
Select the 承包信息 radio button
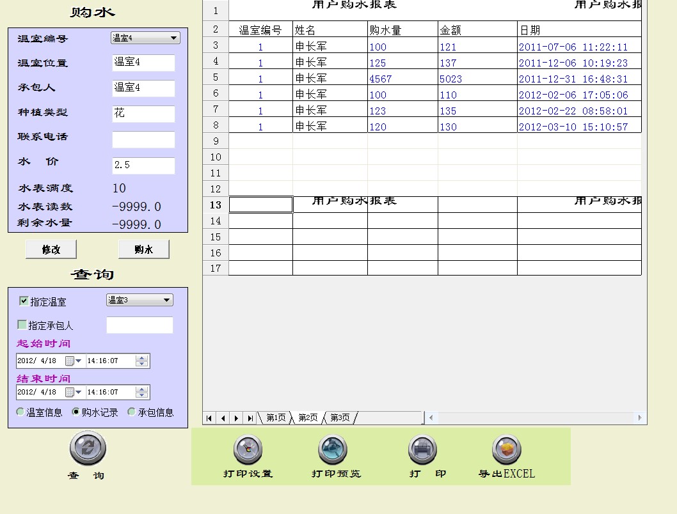(x=132, y=412)
